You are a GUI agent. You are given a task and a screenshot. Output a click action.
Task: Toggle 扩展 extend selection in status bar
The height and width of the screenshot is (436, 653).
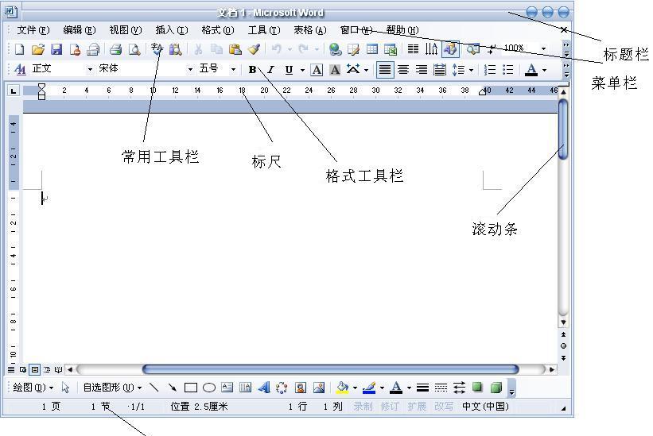click(417, 407)
